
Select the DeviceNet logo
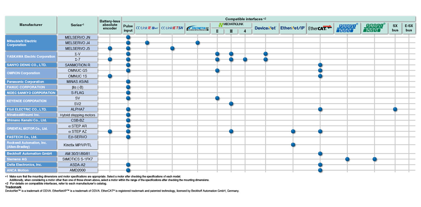pos(265,28)
